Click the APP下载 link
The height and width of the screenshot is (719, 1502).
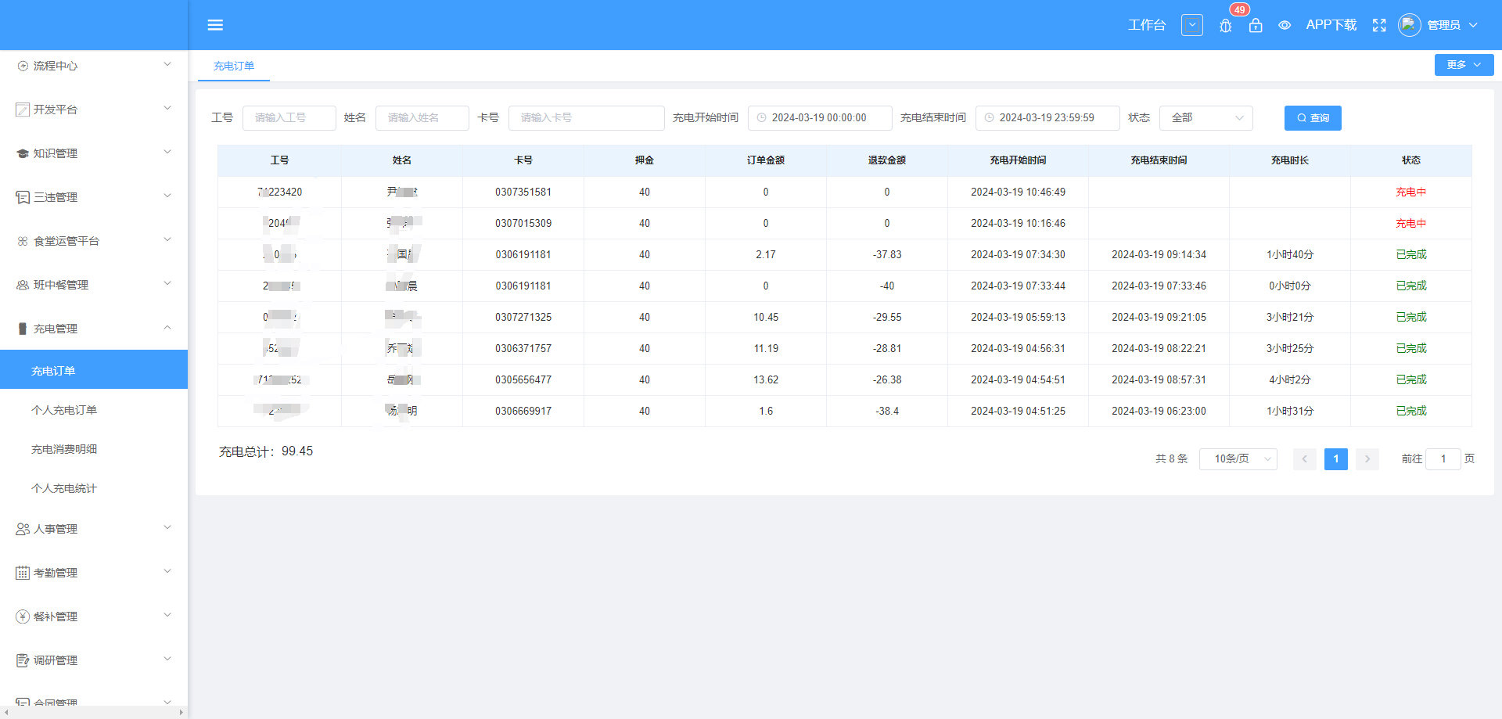pyautogui.click(x=1331, y=25)
